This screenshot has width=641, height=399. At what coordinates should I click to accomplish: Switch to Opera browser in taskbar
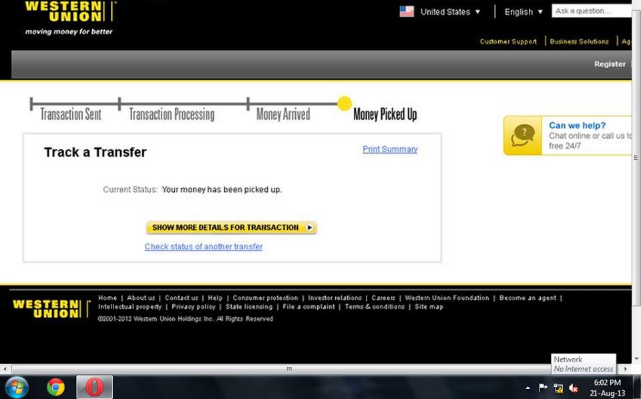pos(94,387)
